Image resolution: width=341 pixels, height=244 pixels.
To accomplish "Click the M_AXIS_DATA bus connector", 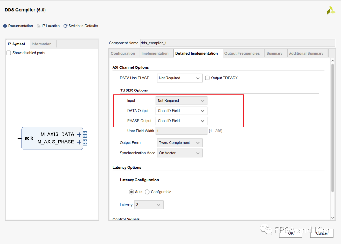I will tap(85, 135).
